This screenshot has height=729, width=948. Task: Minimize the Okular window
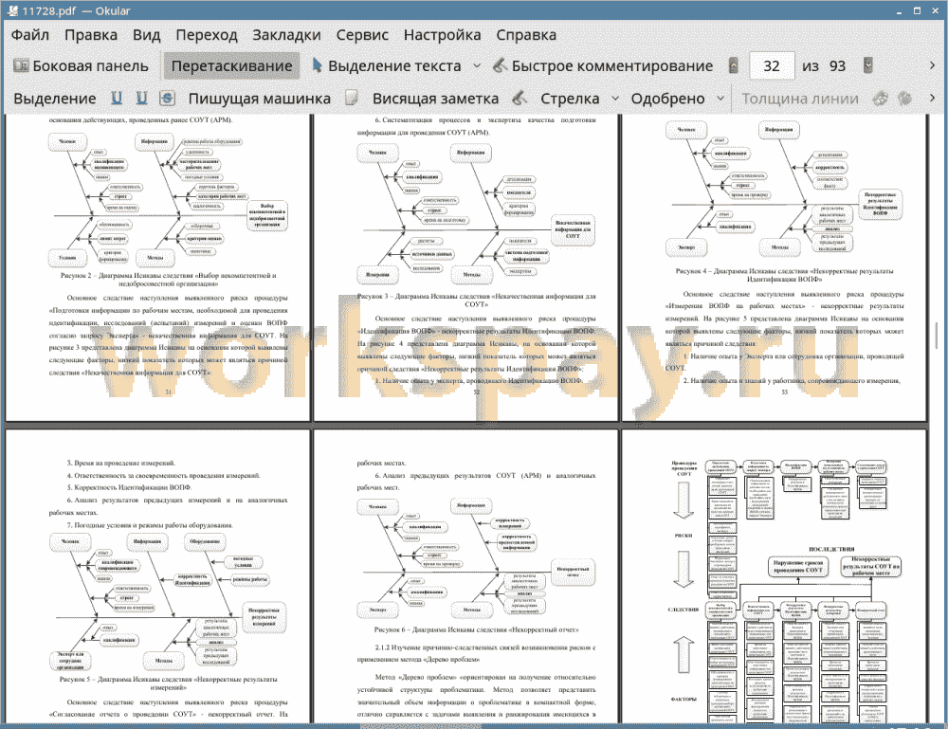click(899, 10)
